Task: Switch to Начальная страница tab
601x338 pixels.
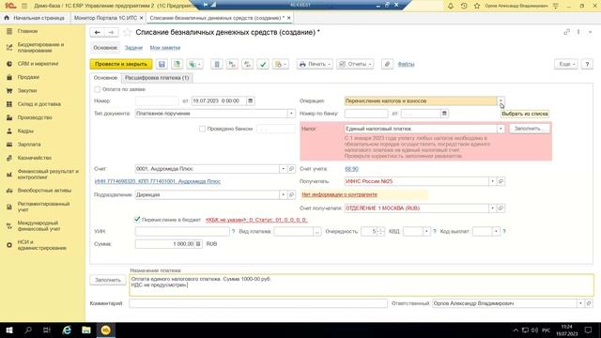Action: click(x=35, y=18)
